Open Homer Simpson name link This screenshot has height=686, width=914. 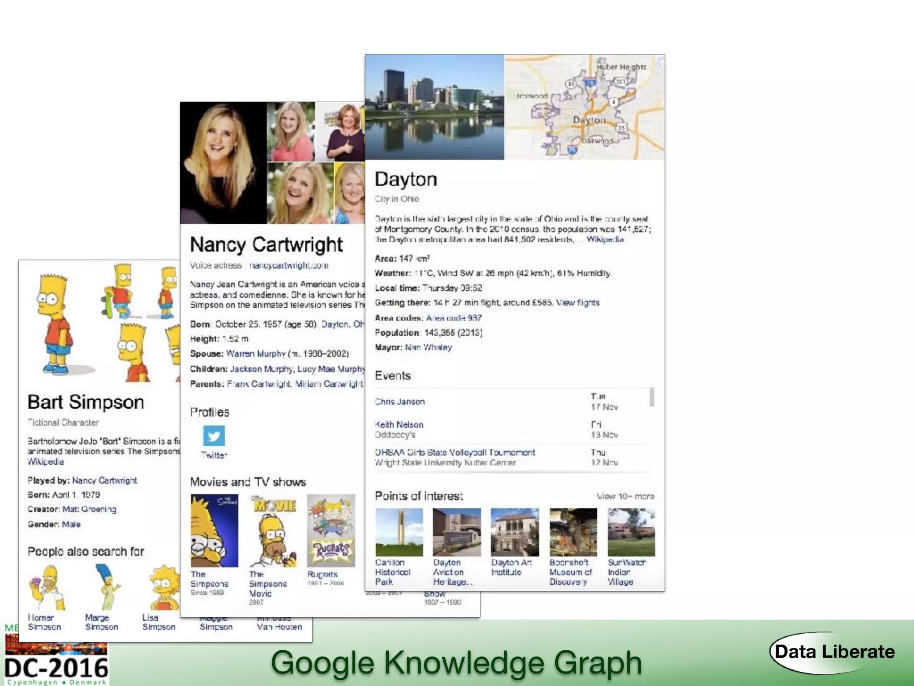pos(44,622)
